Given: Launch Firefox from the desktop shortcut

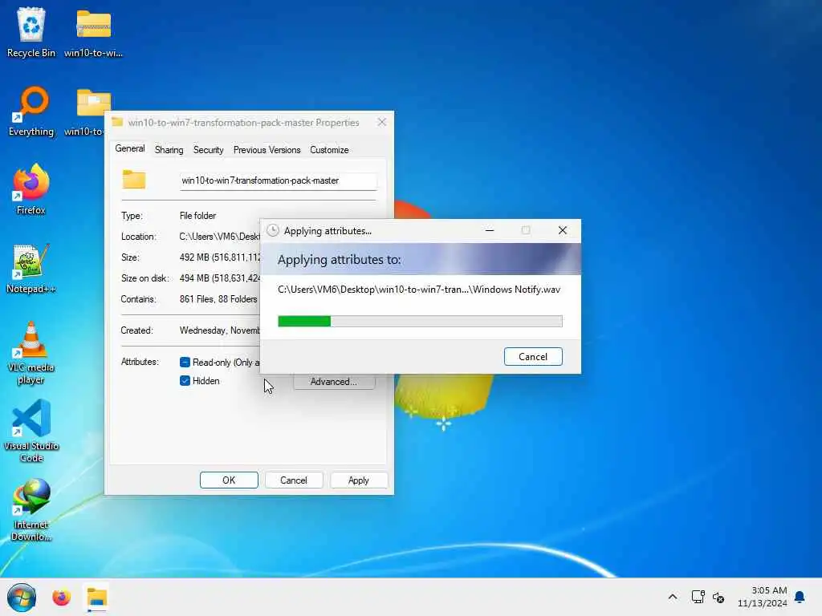Looking at the screenshot, I should coord(31,189).
